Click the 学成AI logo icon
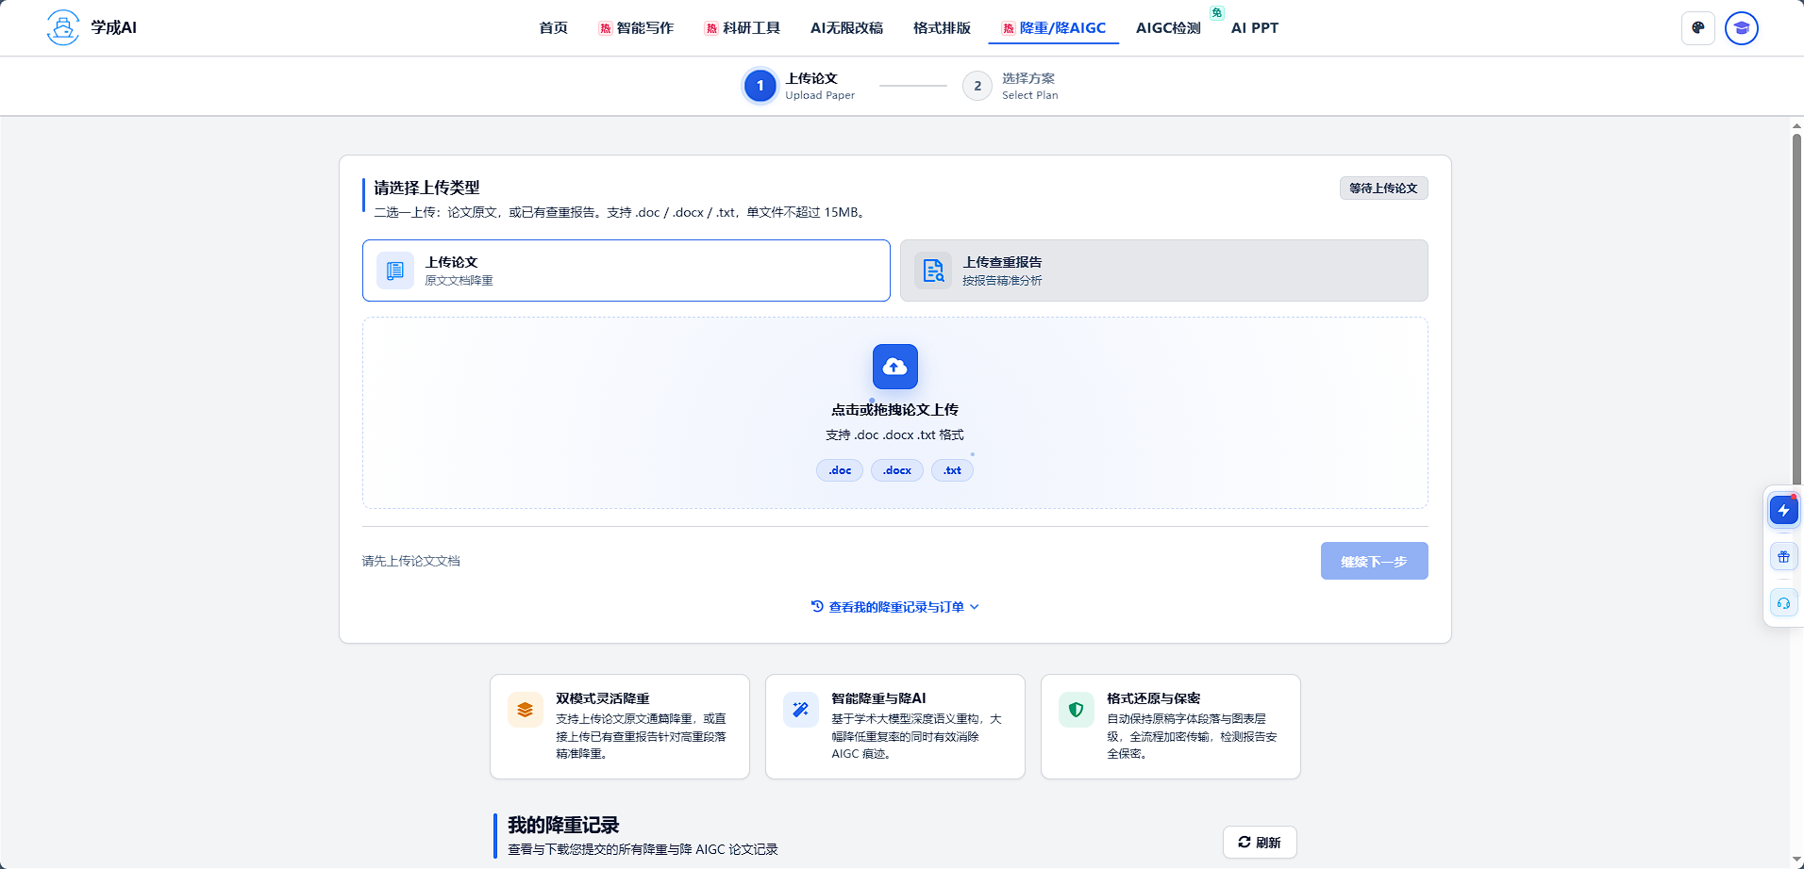This screenshot has height=869, width=1804. tap(63, 27)
